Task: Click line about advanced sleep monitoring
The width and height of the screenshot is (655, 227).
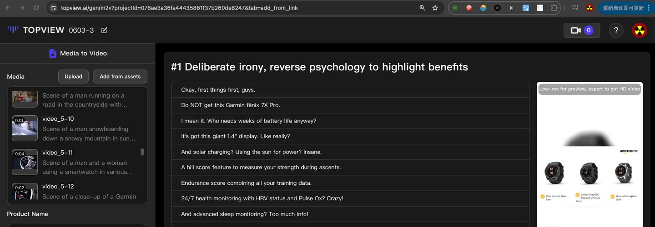Action: pyautogui.click(x=350, y=214)
